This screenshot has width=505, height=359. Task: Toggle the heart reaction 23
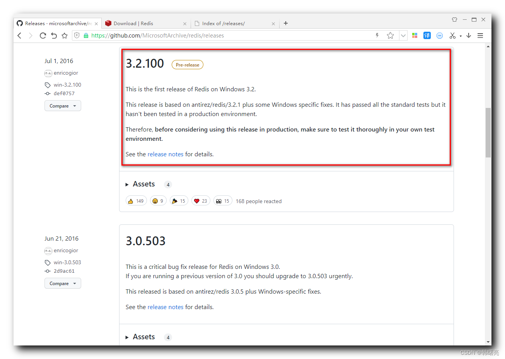201,201
